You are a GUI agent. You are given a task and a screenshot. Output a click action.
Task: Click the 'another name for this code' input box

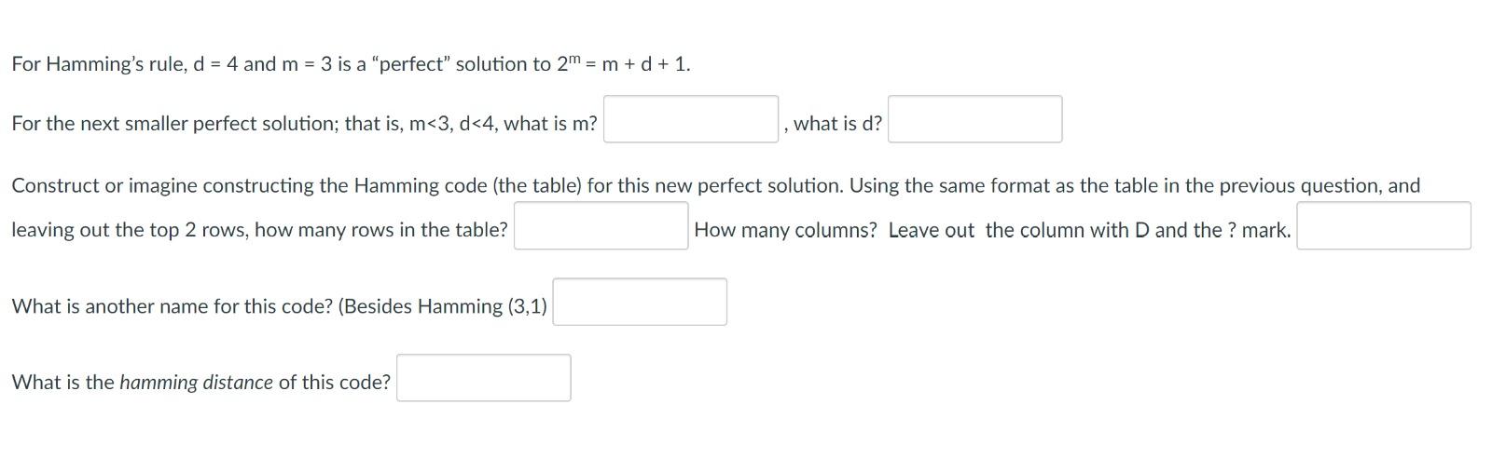coord(639,303)
